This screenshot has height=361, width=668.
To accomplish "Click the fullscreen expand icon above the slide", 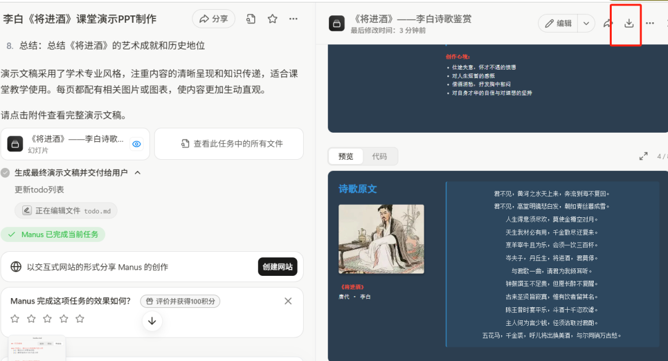I will (643, 156).
